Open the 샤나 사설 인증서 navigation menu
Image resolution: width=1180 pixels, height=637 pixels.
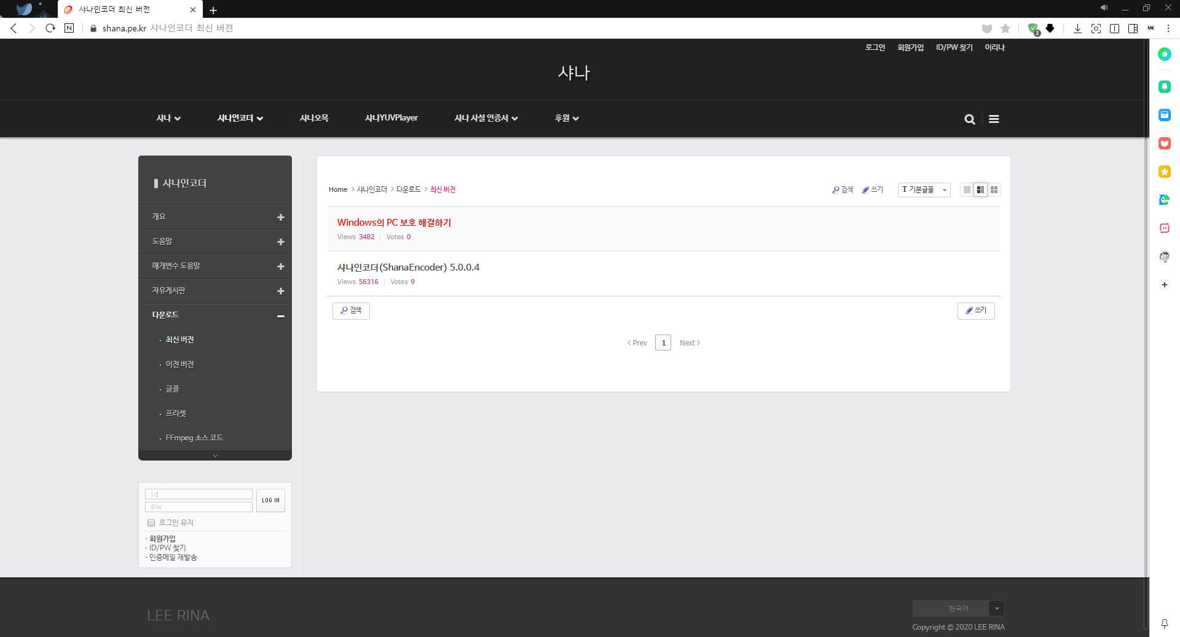[486, 118]
